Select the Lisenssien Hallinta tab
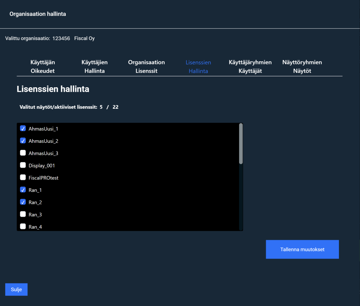The height and width of the screenshot is (306, 360). [198, 66]
